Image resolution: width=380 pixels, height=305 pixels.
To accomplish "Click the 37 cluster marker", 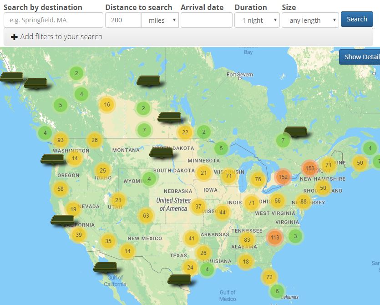I will coord(198,207).
